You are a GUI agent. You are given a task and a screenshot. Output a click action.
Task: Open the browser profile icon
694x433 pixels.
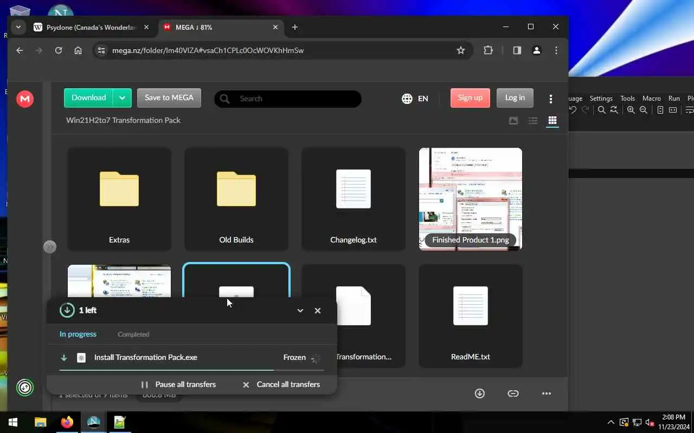click(x=537, y=50)
